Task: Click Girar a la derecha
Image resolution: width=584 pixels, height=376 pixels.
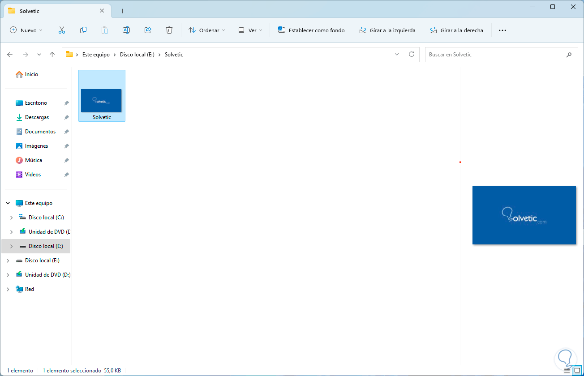Action: (456, 30)
